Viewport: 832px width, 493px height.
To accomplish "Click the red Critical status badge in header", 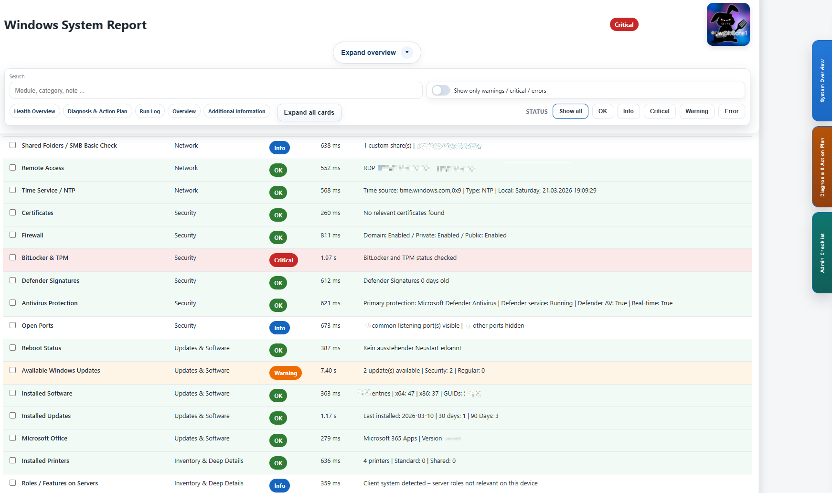I will 624,25.
